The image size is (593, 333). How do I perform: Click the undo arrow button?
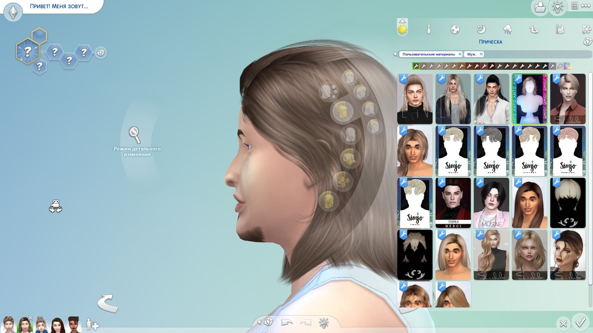click(287, 323)
